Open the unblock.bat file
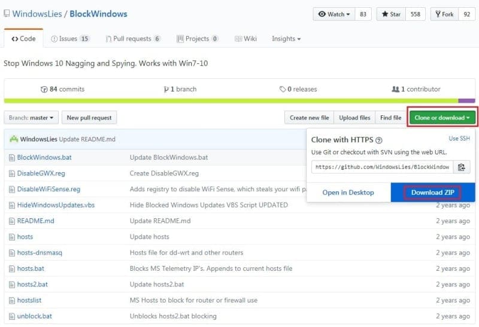 (35, 316)
